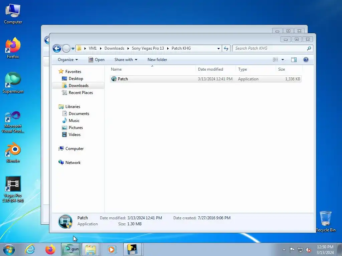The image size is (342, 256).
Task: Open the Documents library
Action: point(79,114)
